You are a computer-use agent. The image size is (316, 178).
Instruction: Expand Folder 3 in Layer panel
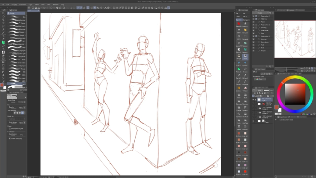coord(258,117)
